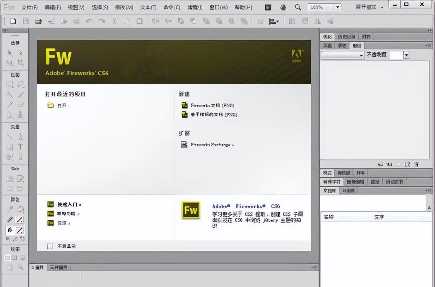Click the 名称 column header

[x=329, y=217]
